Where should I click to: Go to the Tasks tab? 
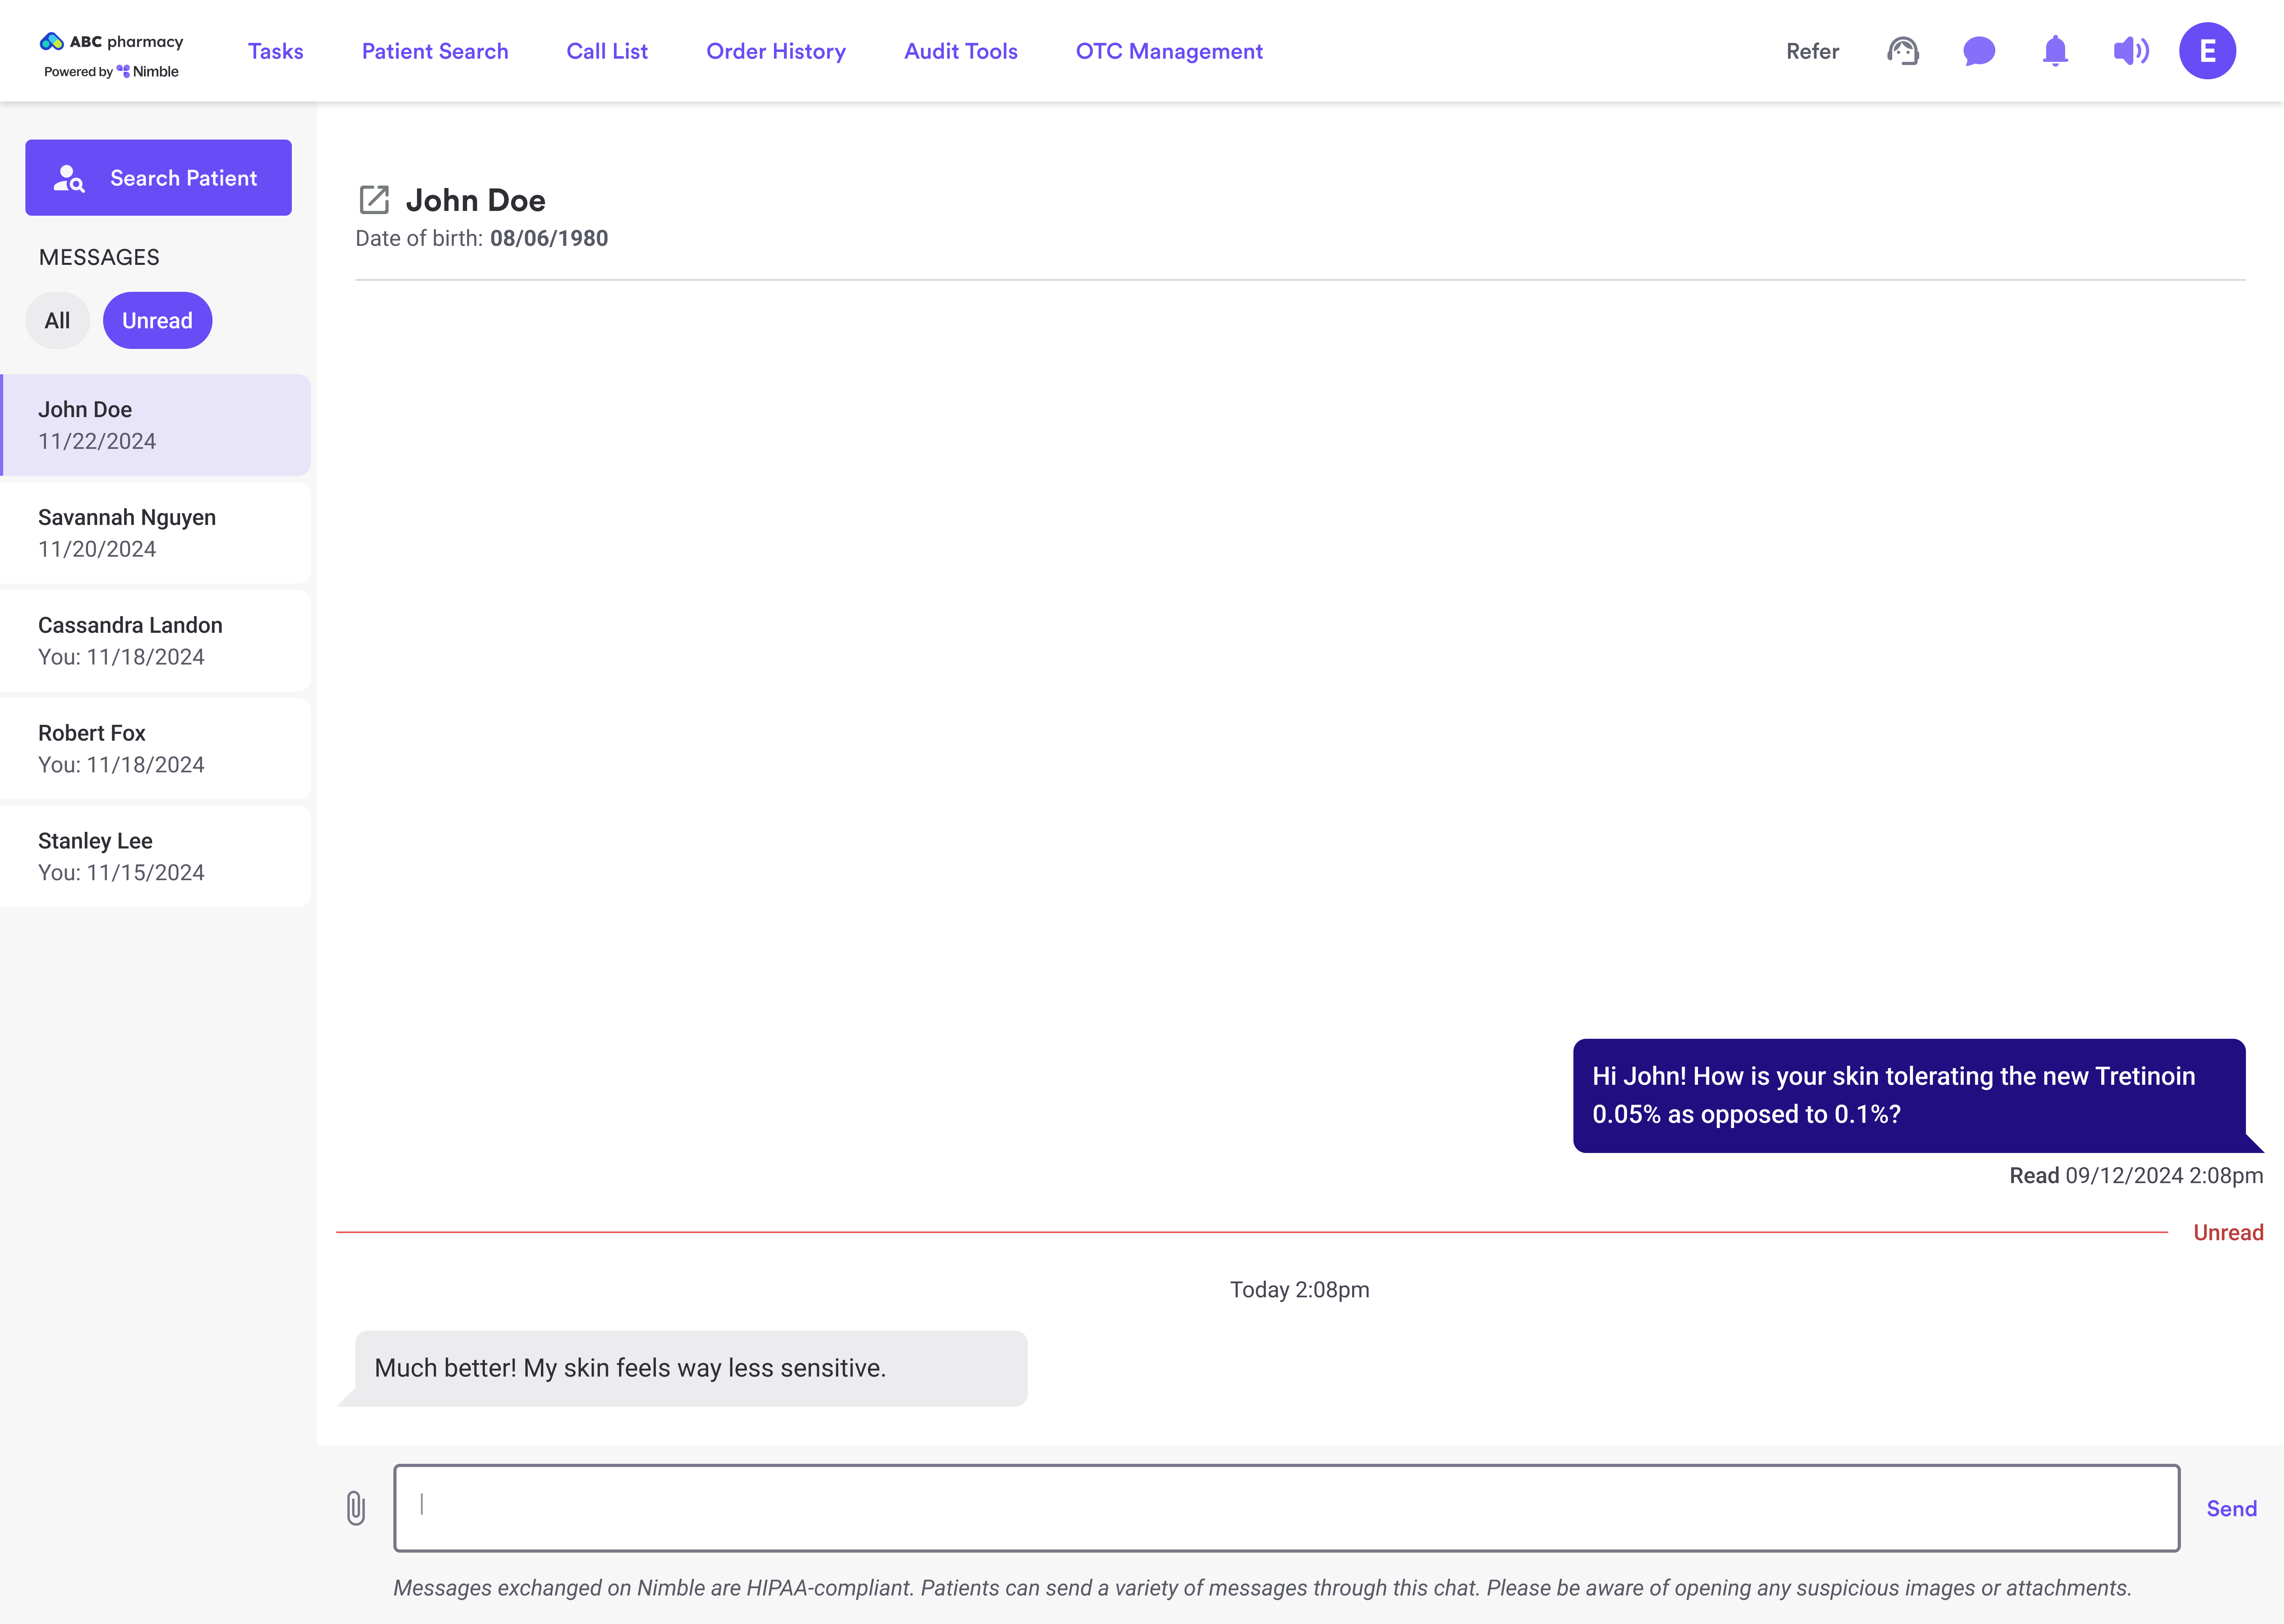[x=276, y=51]
